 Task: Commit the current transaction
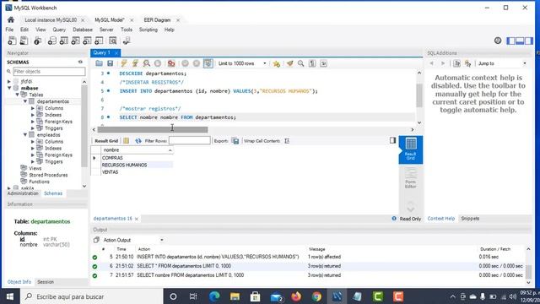coord(186,63)
